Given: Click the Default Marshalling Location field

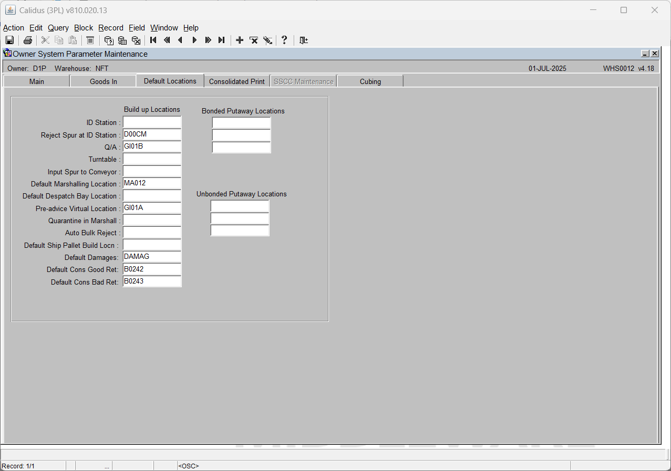Looking at the screenshot, I should coord(152,183).
